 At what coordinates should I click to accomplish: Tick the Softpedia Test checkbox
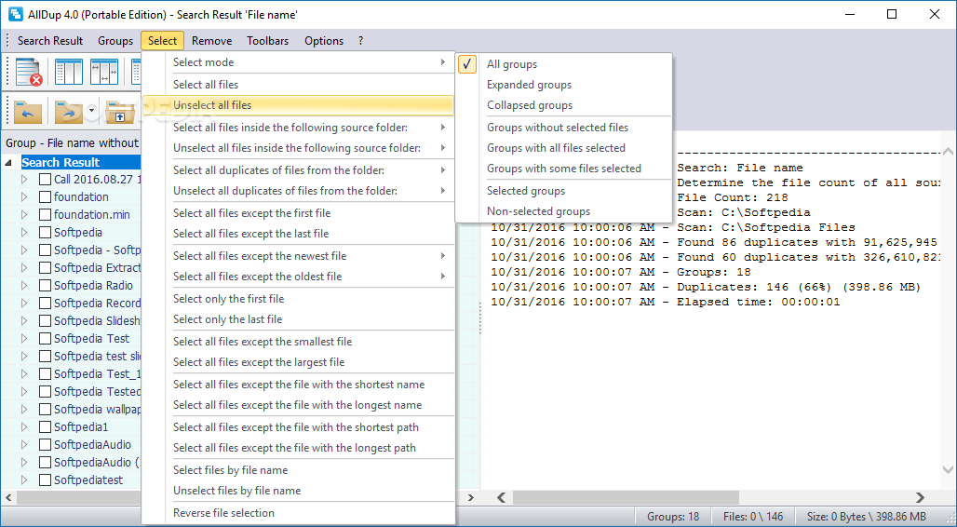point(45,339)
